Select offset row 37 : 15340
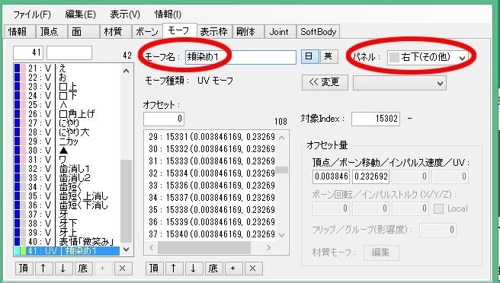Image resolution: width=500 pixels, height=283 pixels. (x=210, y=234)
